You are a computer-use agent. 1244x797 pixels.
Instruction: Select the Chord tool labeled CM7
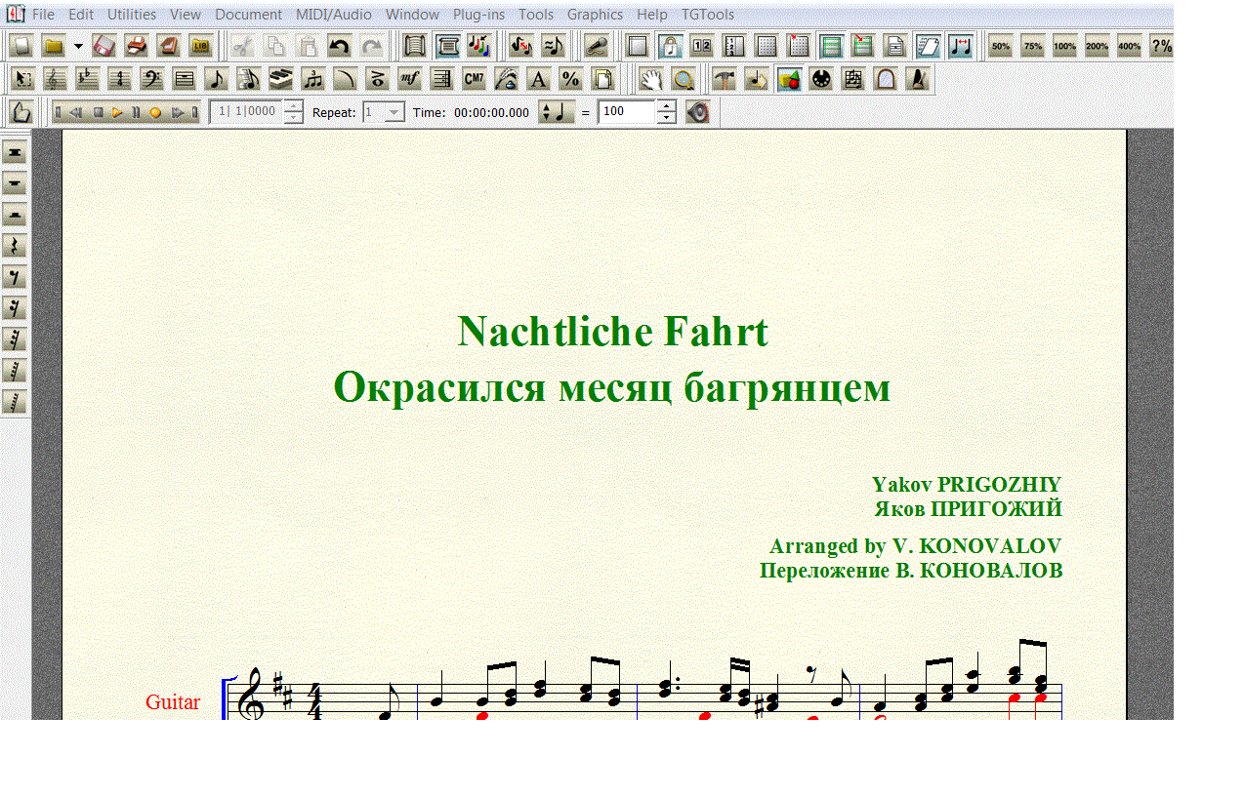point(475,80)
